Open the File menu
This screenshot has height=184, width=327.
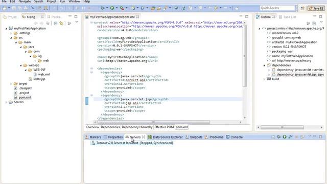point(4,2)
